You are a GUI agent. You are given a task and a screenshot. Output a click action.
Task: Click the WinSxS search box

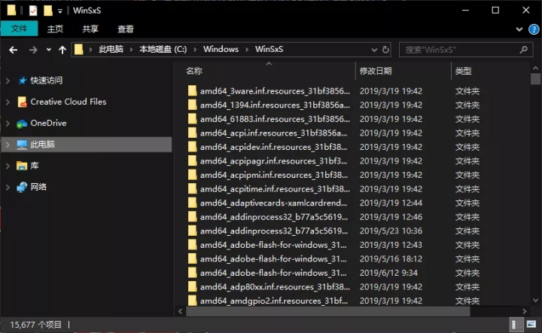(x=466, y=50)
